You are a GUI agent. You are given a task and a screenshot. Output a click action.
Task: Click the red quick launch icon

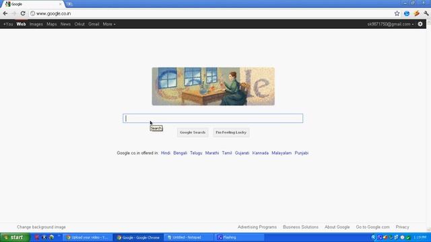(x=36, y=237)
